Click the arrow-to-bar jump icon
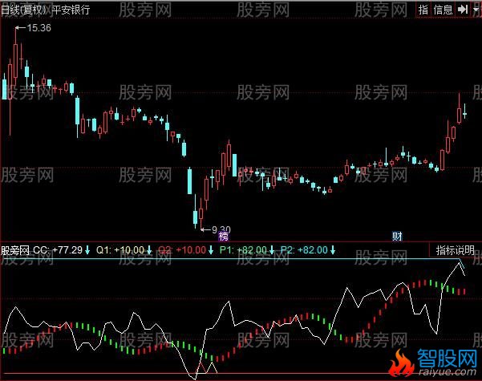Viewport: 482px width, 381px height. 462,9
